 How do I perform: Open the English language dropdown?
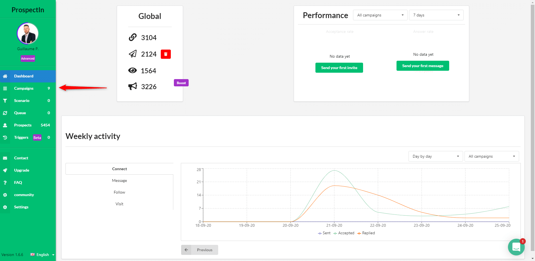point(42,255)
